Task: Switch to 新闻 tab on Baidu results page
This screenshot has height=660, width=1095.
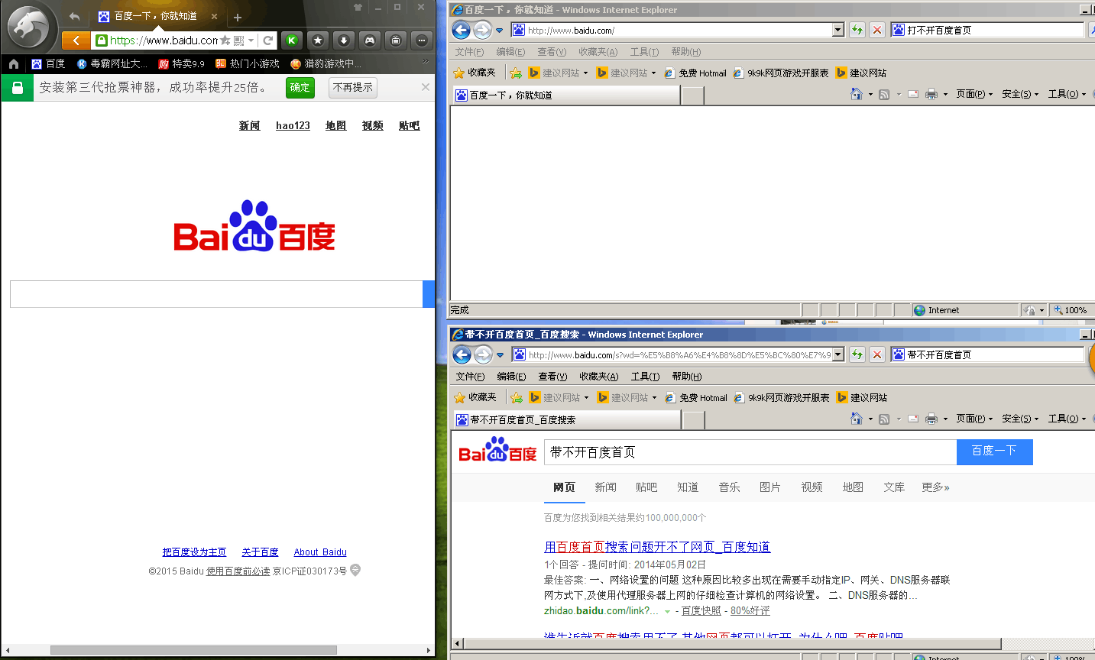Action: 605,487
